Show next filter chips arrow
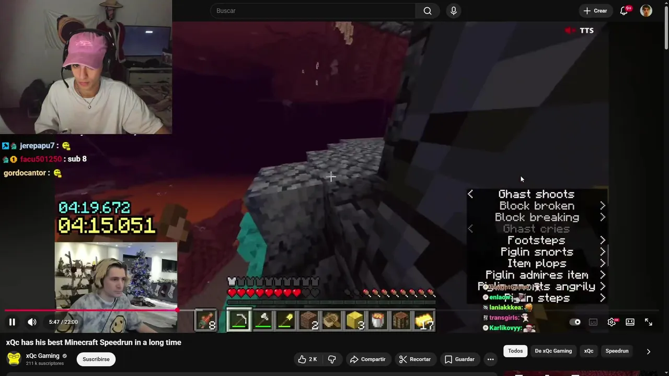This screenshot has width=669, height=376. tap(649, 351)
